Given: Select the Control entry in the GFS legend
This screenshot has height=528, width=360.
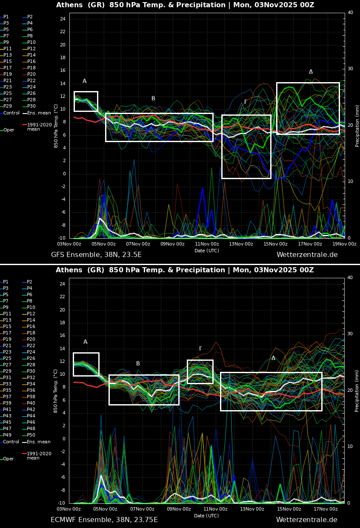Looking at the screenshot, I should point(11,113).
